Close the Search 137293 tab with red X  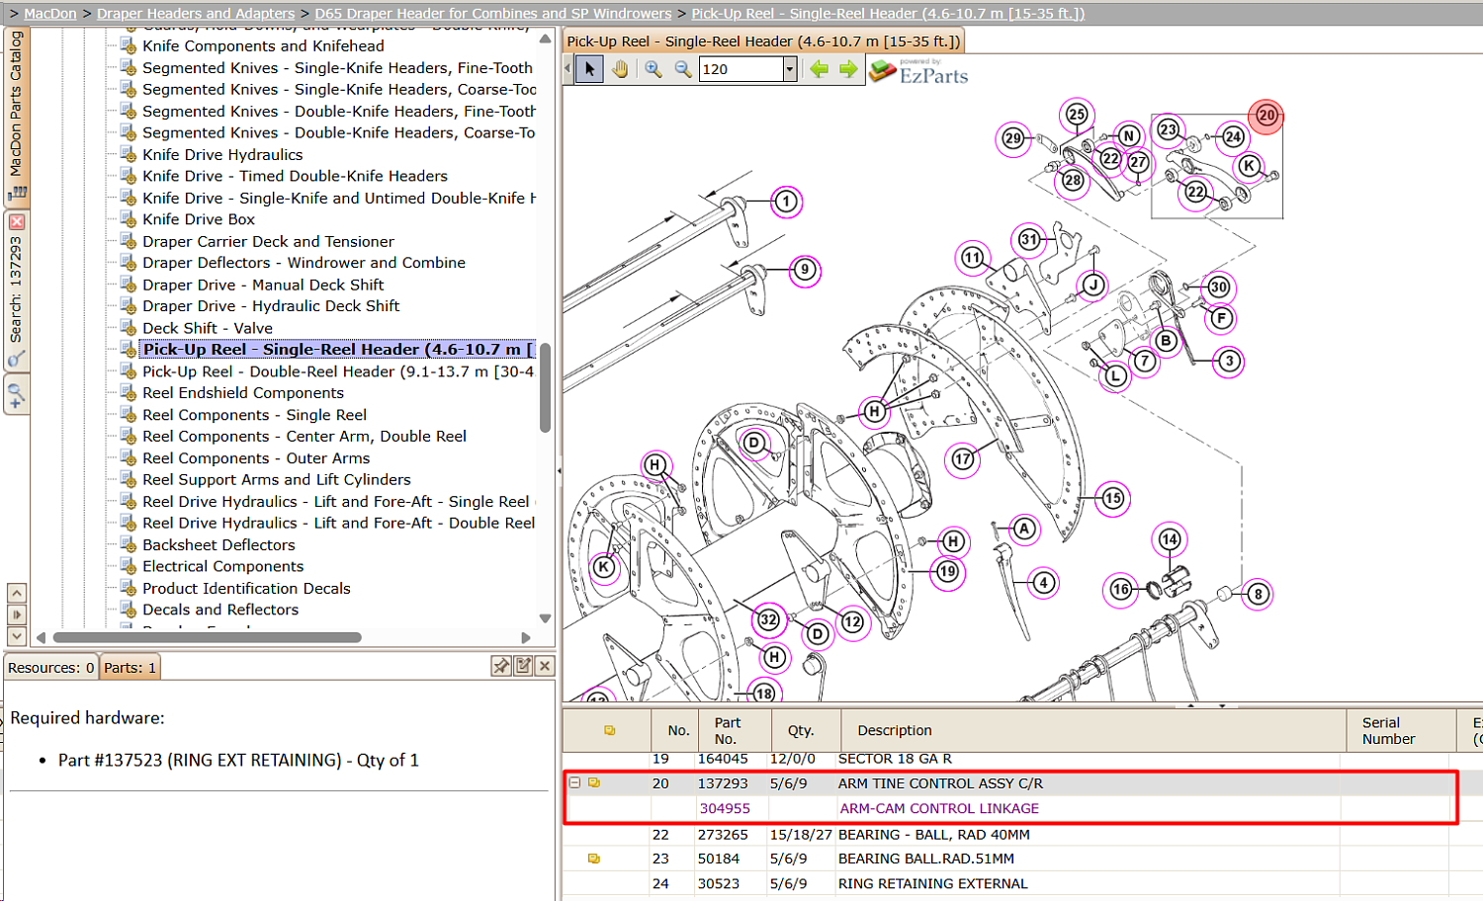click(x=17, y=222)
